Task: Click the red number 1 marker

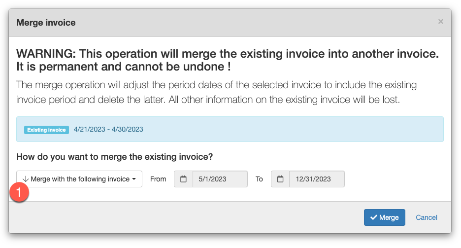Action: point(19,192)
